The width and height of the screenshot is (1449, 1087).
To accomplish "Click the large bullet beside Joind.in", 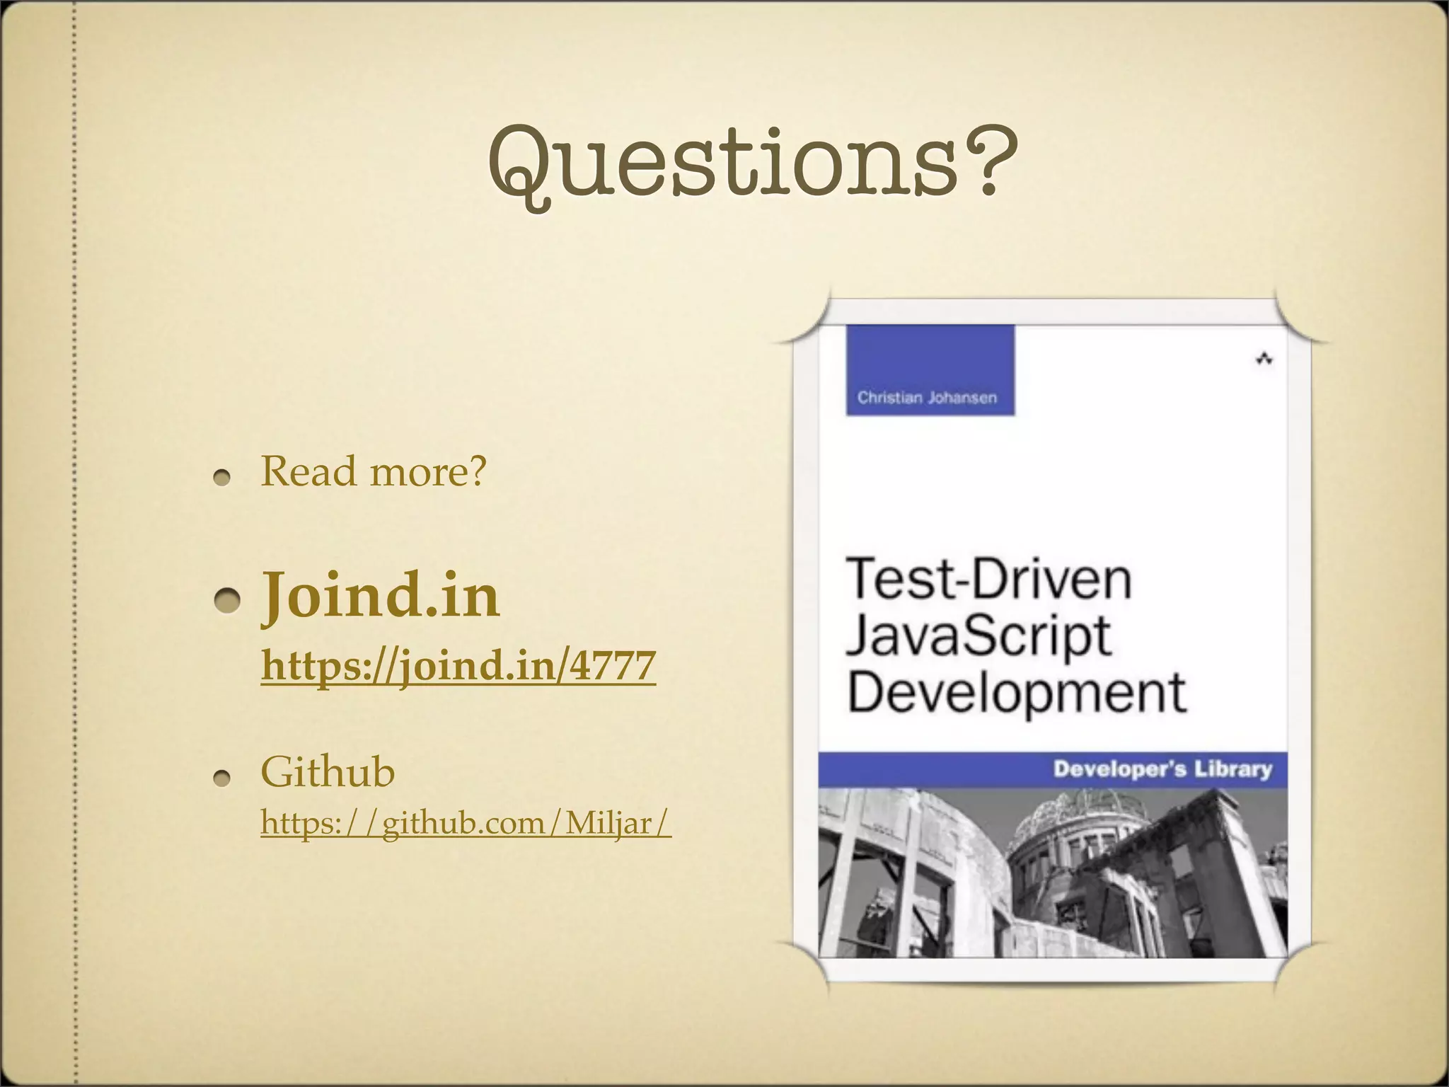I will click(228, 600).
